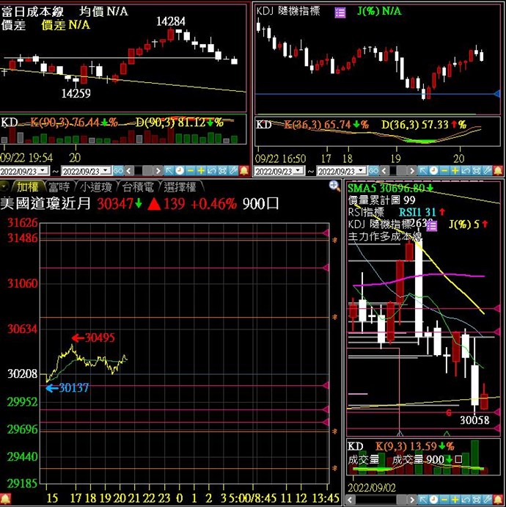Click red alert bell in bottom-right chart toolbar
Viewport: 506px width, 507px height.
[498, 500]
